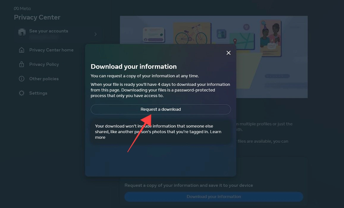The height and width of the screenshot is (208, 344).
Task: Expand See your accounts via its chevron
Action: pyautogui.click(x=95, y=34)
